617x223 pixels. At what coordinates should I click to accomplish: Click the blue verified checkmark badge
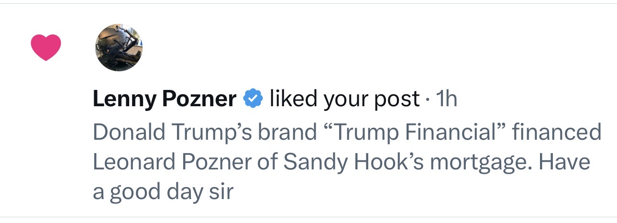pyautogui.click(x=253, y=99)
